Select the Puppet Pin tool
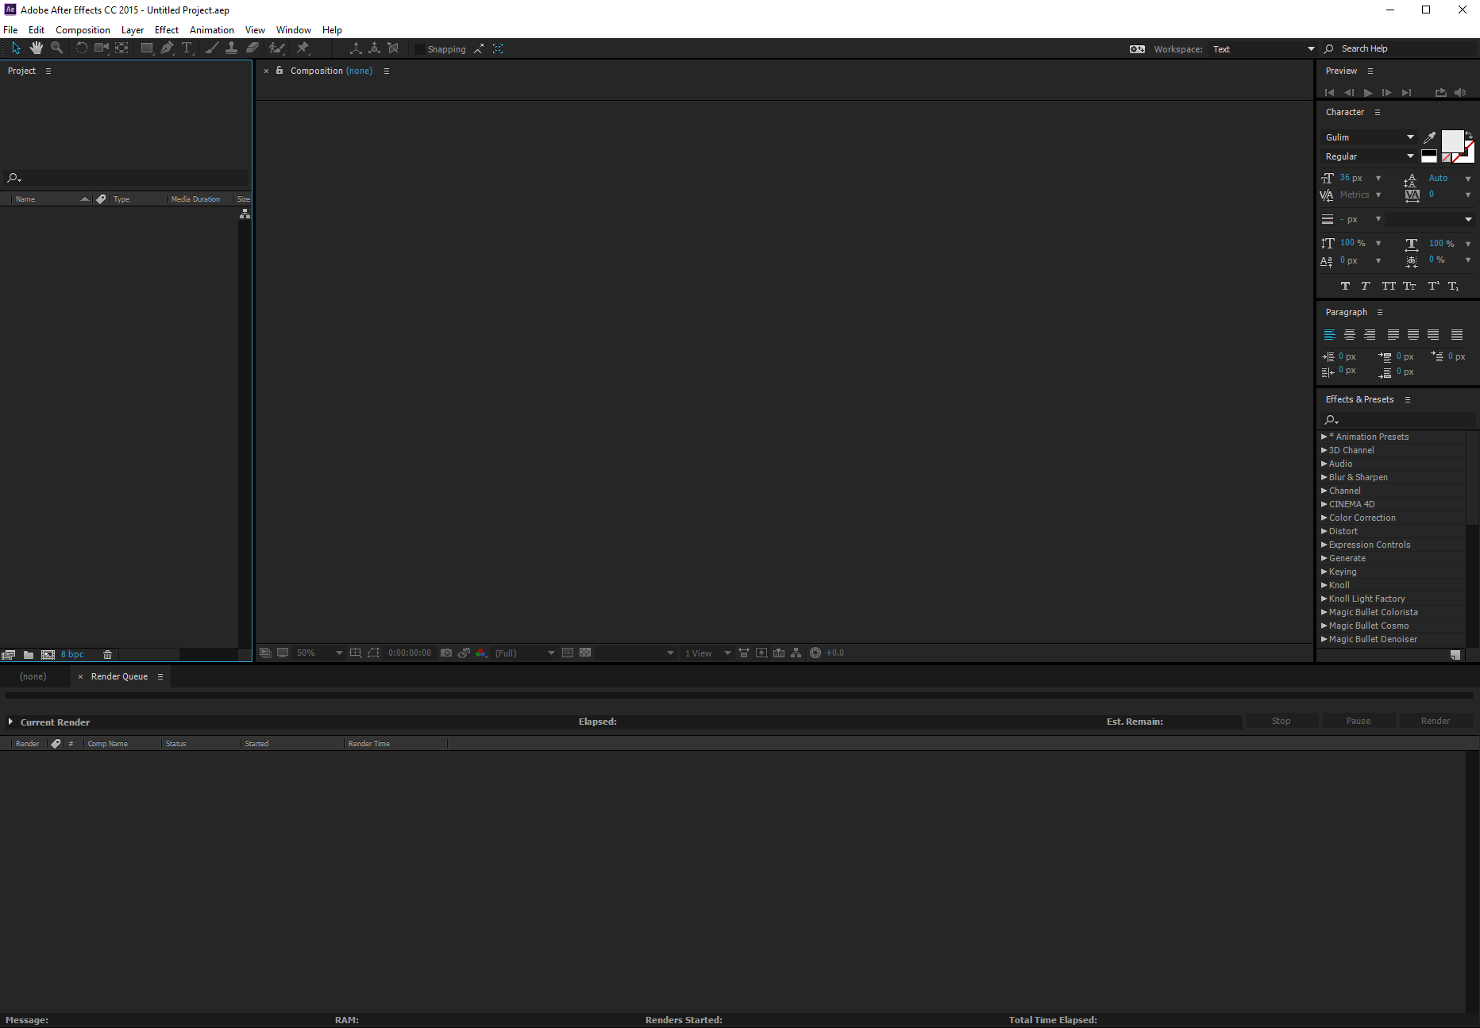 [x=303, y=48]
